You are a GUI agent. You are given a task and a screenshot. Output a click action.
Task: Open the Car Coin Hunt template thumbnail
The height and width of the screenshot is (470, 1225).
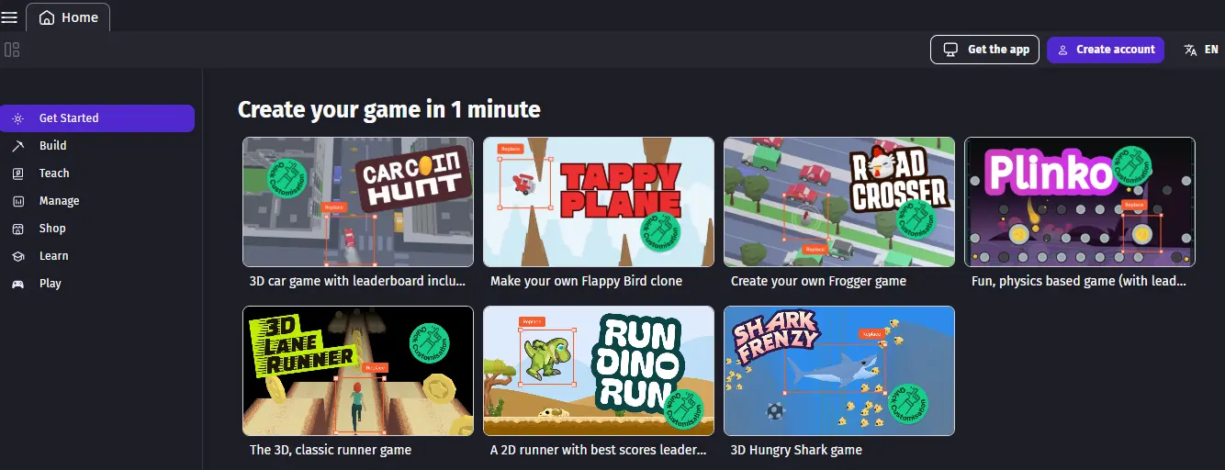pos(358,202)
